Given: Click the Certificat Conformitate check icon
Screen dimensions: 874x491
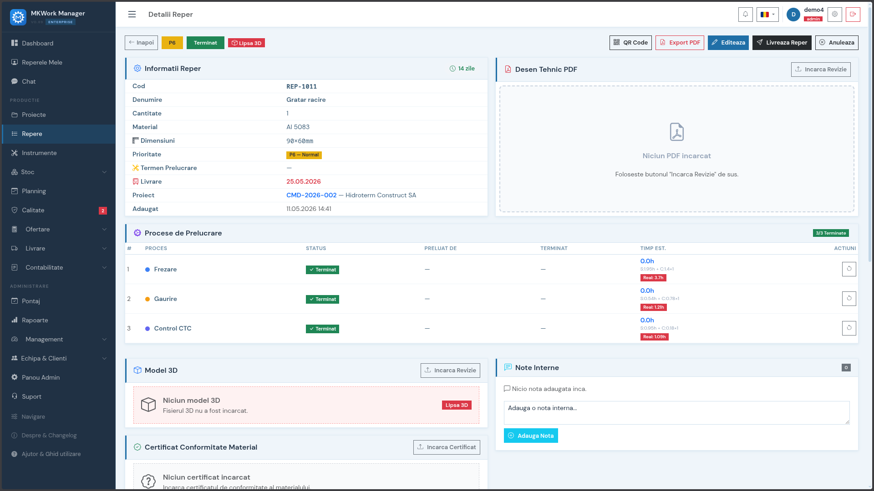Looking at the screenshot, I should 137,447.
